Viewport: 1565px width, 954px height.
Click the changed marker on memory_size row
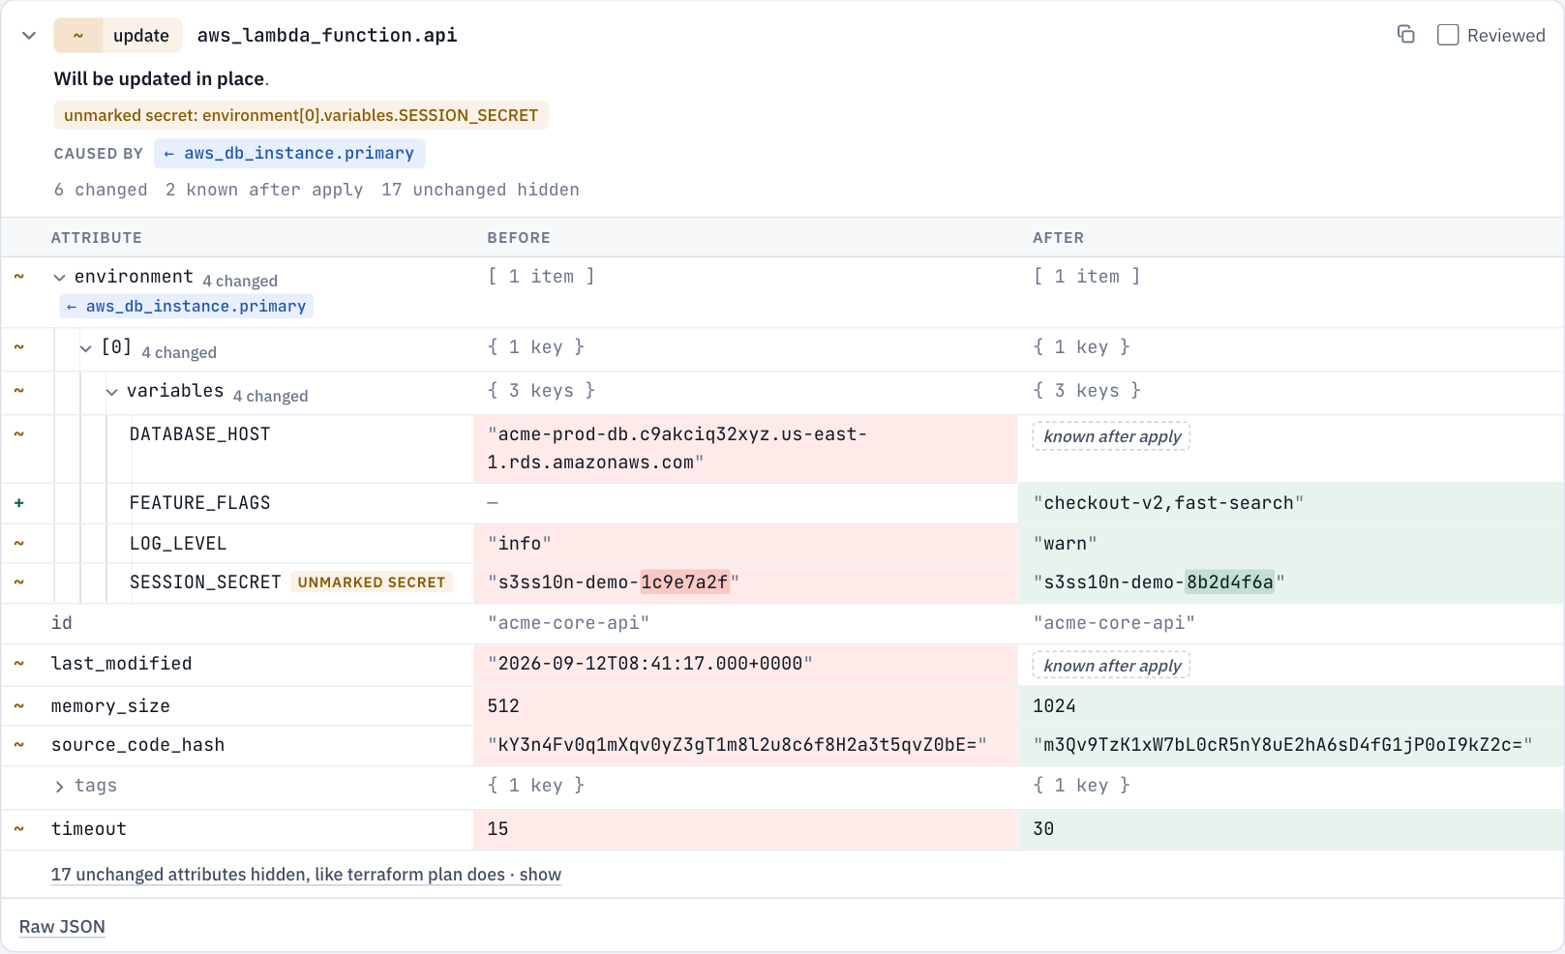(x=18, y=706)
